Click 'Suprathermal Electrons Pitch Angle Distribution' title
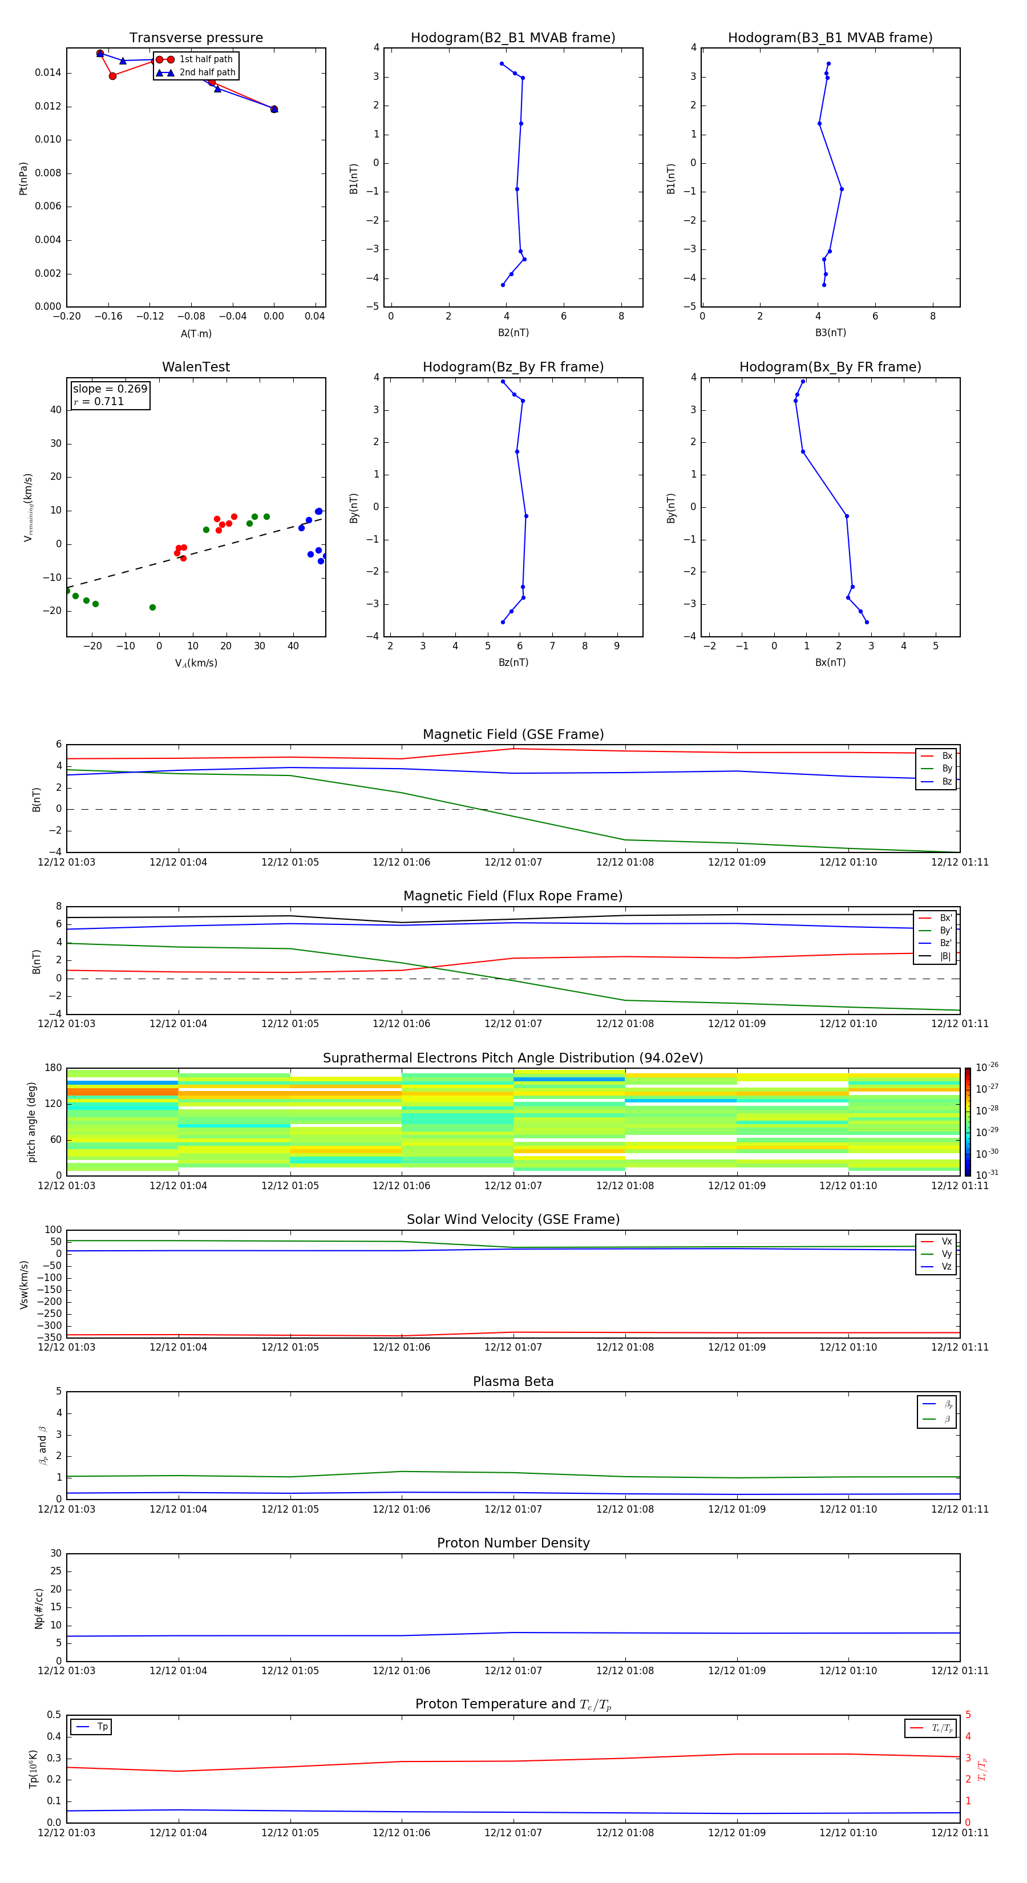 [x=513, y=1058]
